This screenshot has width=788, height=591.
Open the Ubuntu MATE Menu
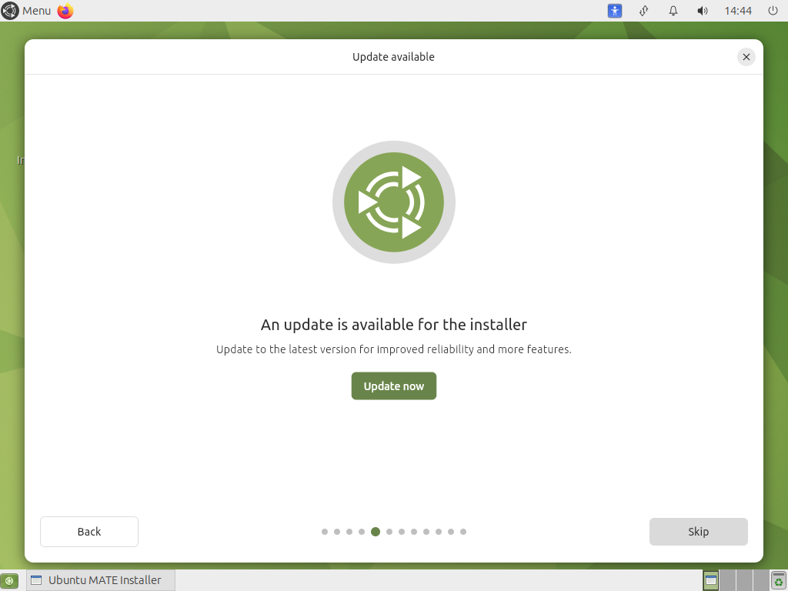tap(26, 11)
